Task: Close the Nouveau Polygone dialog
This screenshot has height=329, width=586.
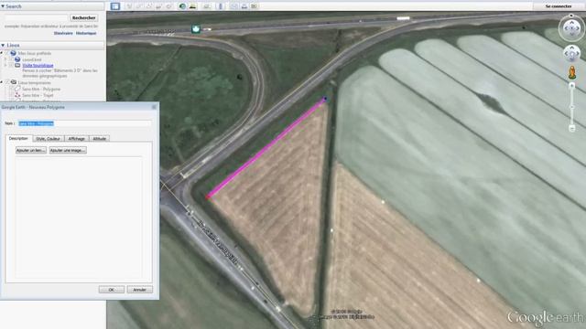Action: click(x=154, y=107)
